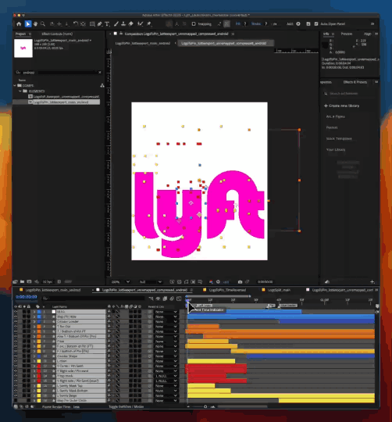The image size is (392, 422).
Task: Hide the Circular Shape layer
Action: point(16,356)
